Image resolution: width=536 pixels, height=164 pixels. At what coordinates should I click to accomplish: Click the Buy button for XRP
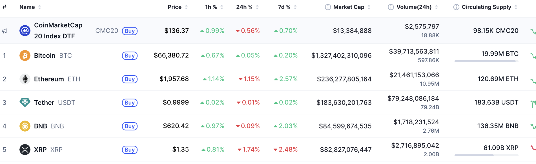coord(130,150)
